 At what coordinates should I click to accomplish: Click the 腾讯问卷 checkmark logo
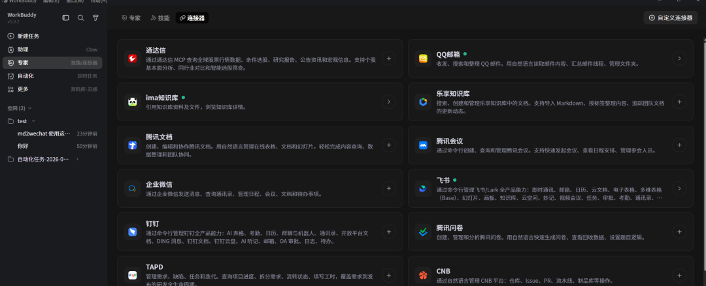[423, 232]
